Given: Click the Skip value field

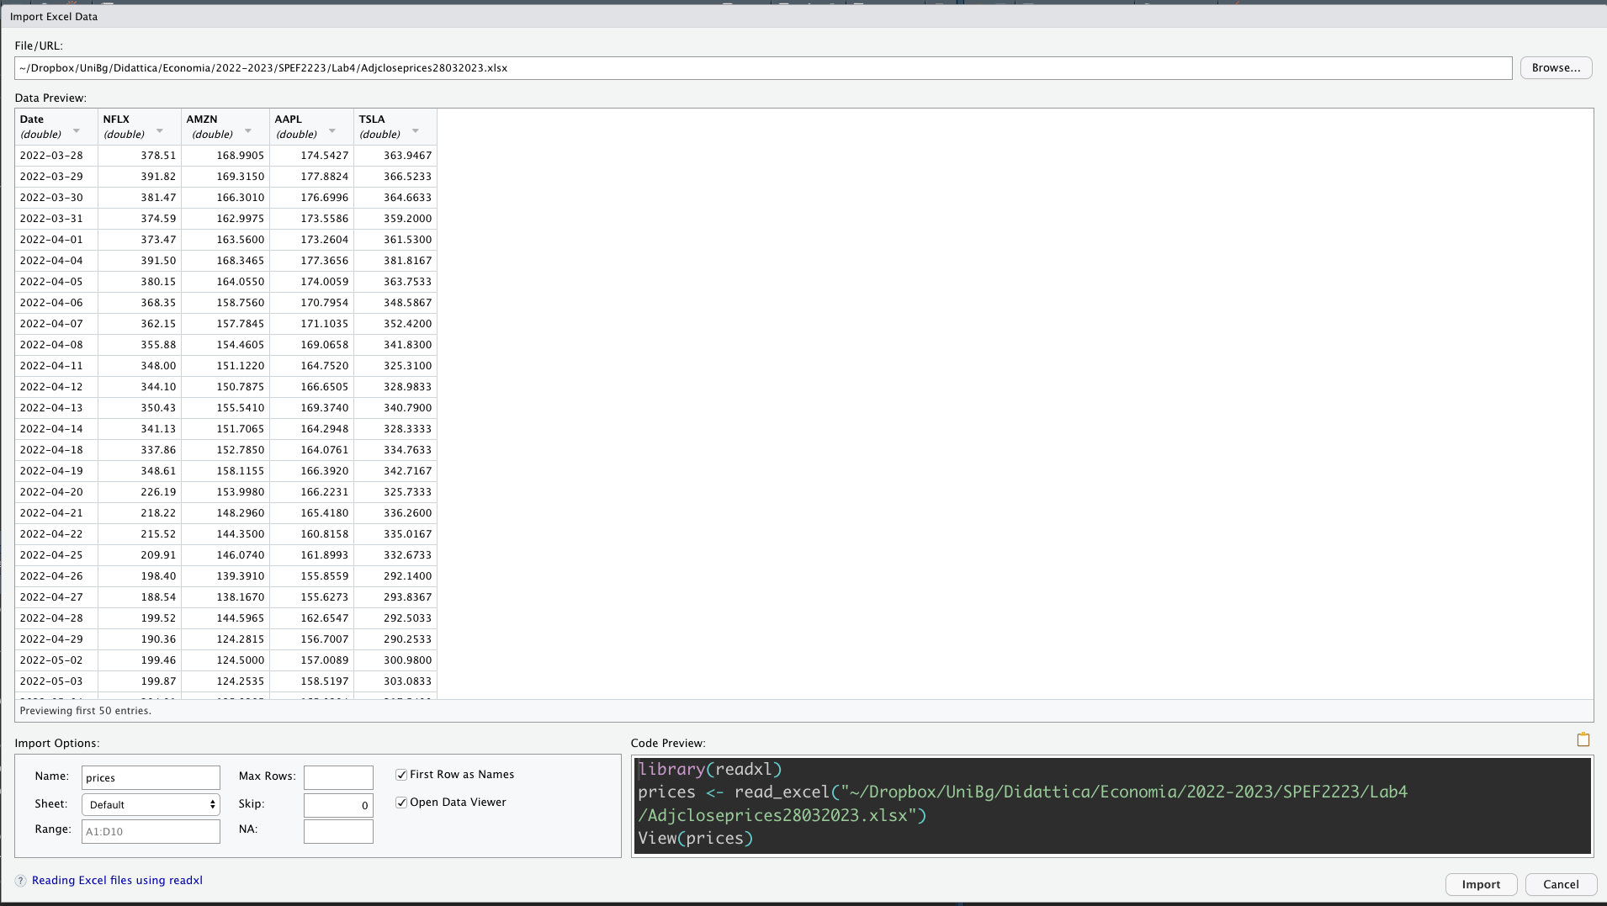Looking at the screenshot, I should click(338, 805).
